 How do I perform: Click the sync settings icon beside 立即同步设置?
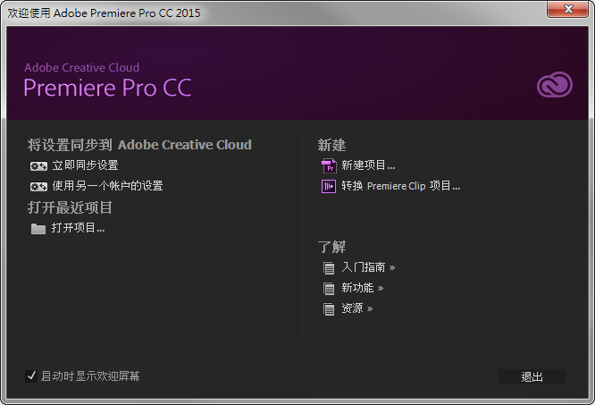(x=38, y=166)
